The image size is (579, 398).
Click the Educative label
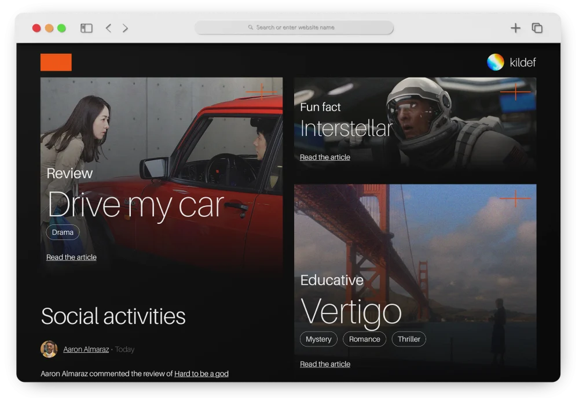(x=332, y=281)
